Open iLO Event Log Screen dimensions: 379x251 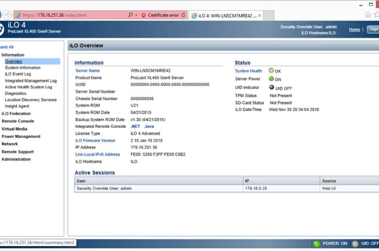[18, 74]
